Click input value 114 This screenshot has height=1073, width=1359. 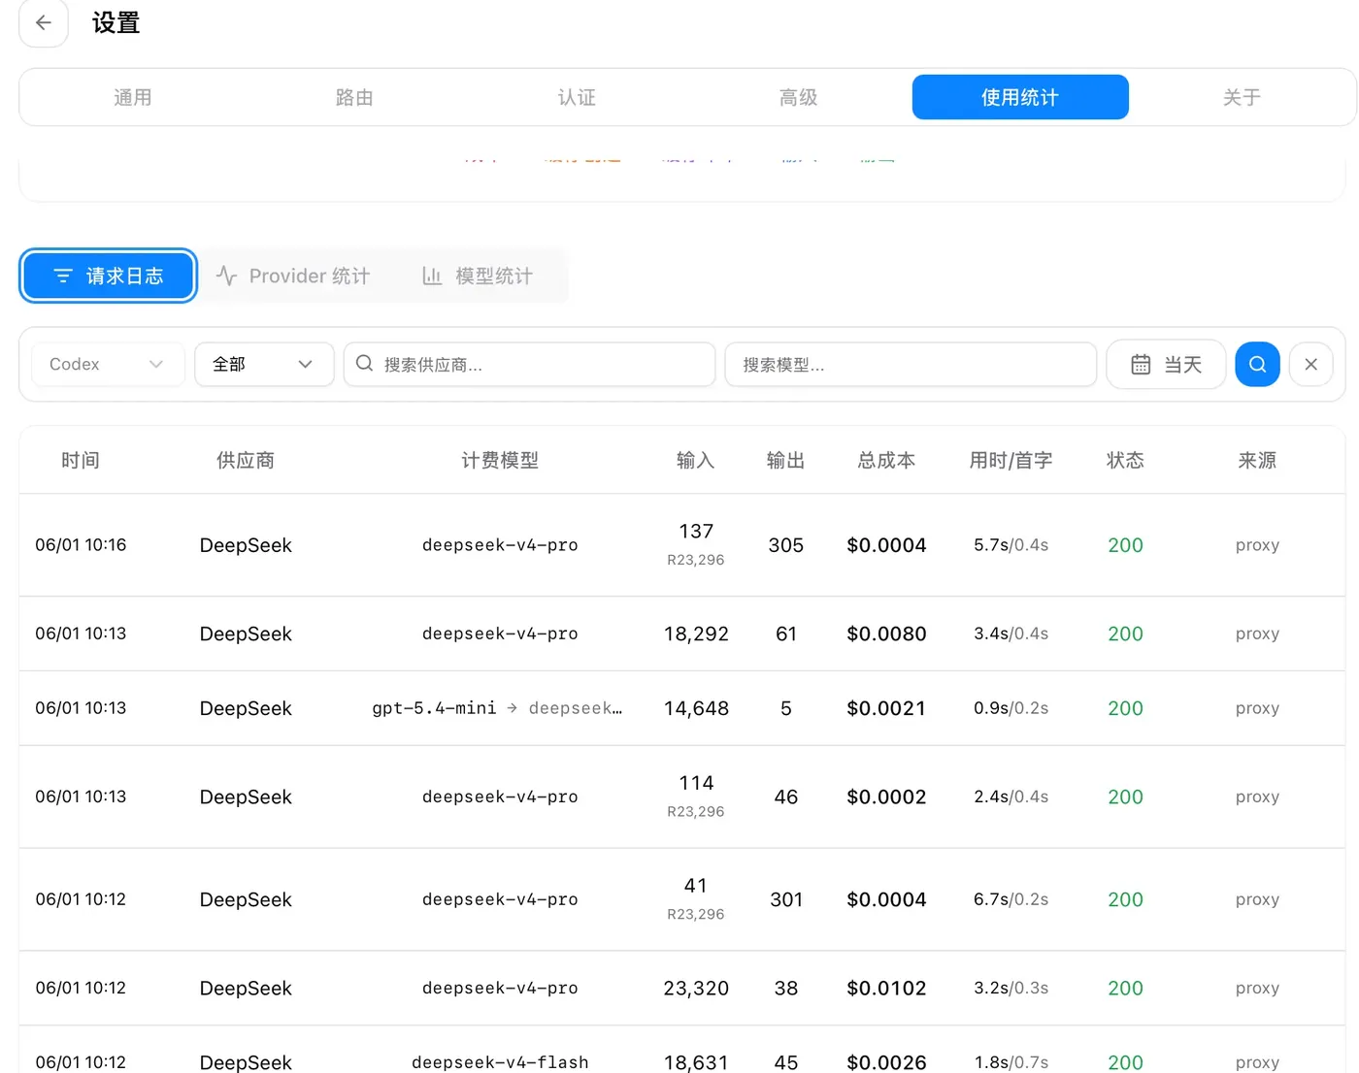[696, 782]
